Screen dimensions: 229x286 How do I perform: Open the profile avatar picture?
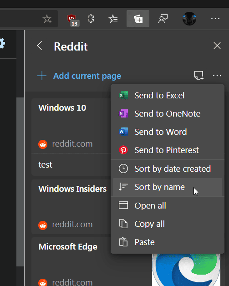189,19
